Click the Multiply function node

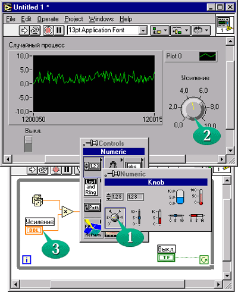[67, 212]
